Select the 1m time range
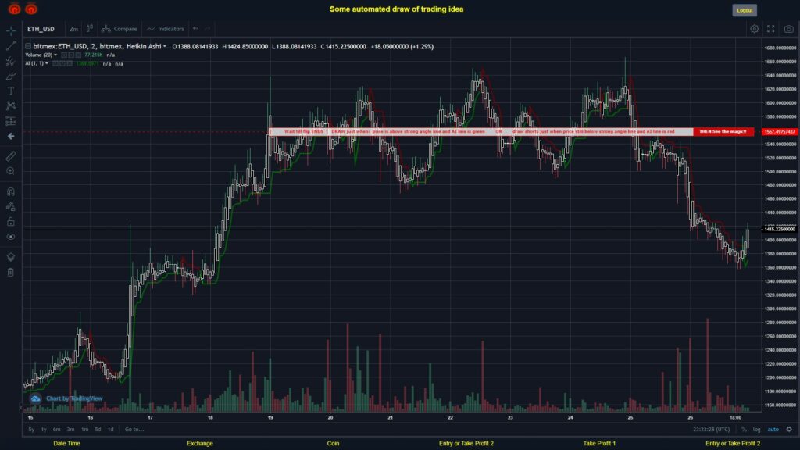The height and width of the screenshot is (450, 800). click(84, 430)
